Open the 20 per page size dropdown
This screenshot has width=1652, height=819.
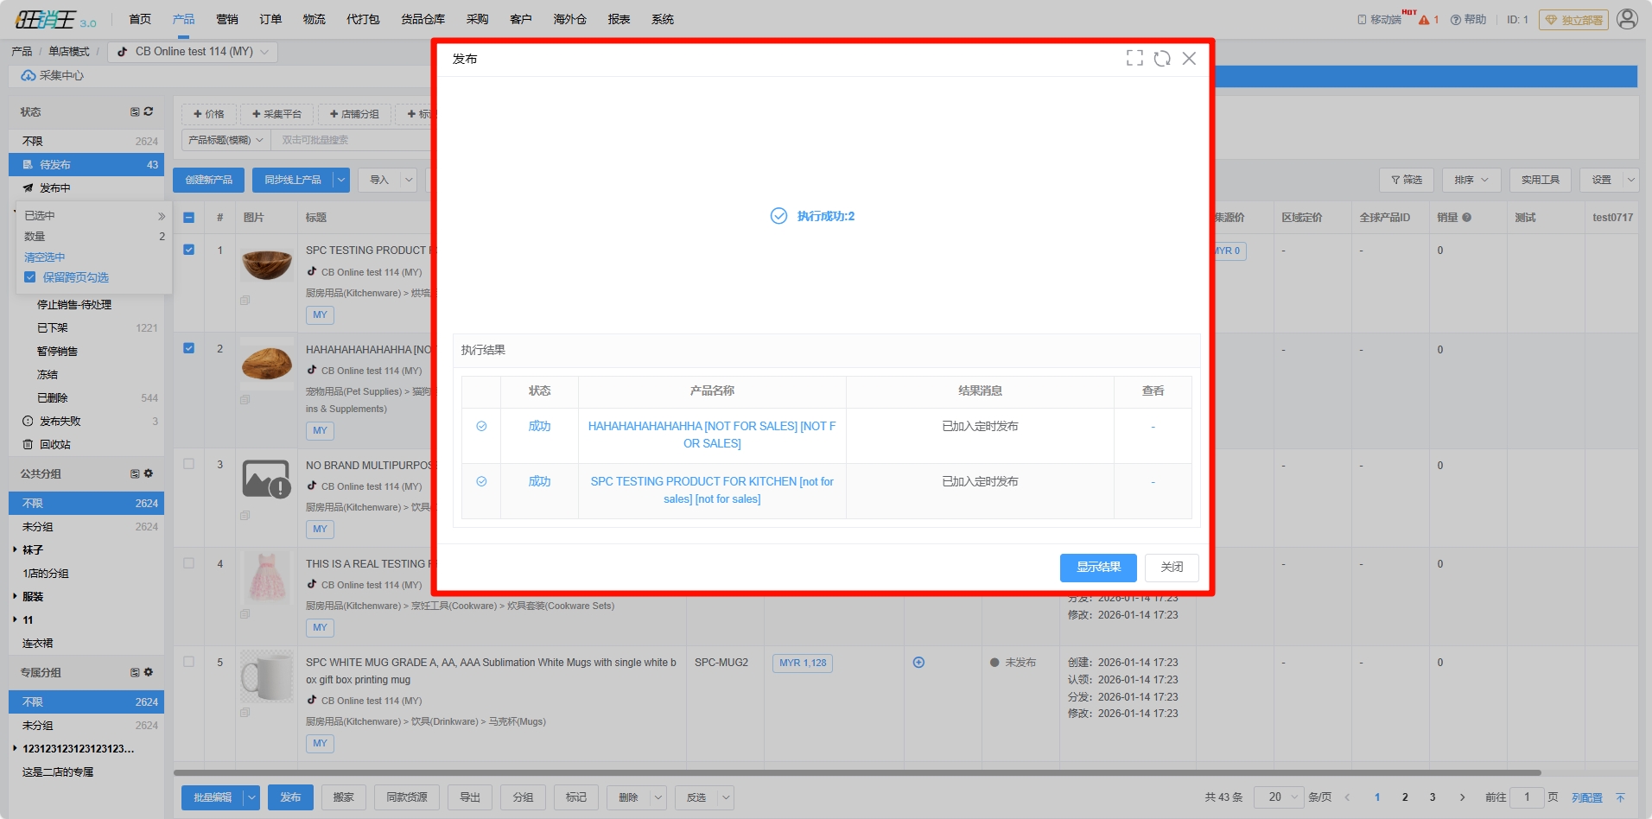(1280, 797)
